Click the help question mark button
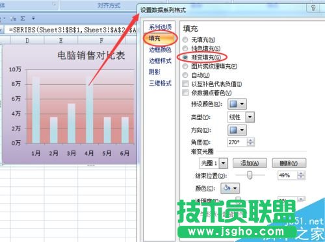 click(x=313, y=8)
